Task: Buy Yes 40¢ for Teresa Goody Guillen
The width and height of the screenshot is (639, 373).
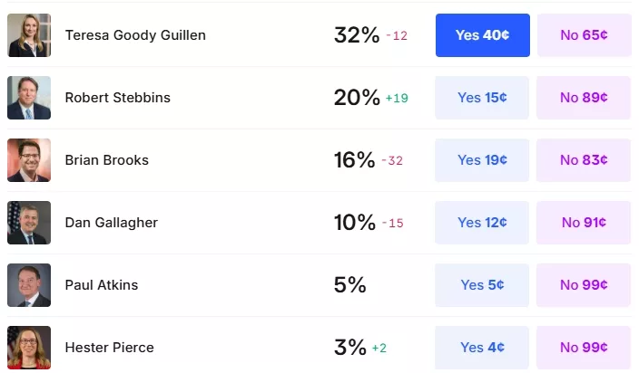Action: (483, 35)
